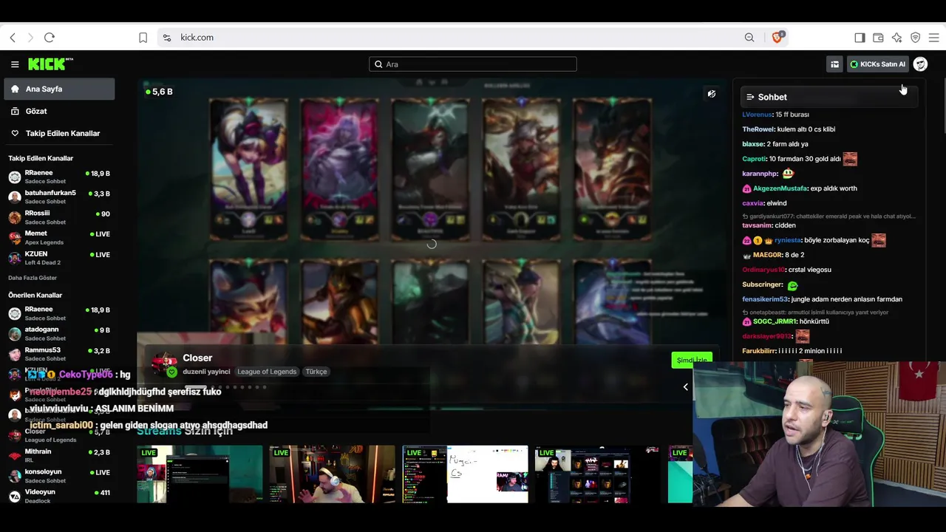The image size is (946, 532).
Task: Click username karannphp in chat
Action: pyautogui.click(x=760, y=174)
